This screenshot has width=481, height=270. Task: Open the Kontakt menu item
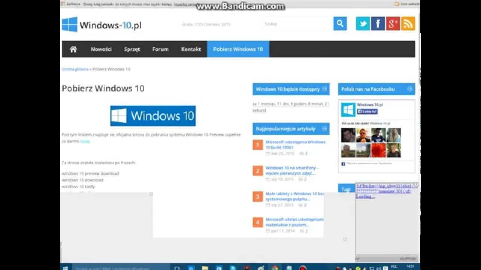tap(191, 49)
